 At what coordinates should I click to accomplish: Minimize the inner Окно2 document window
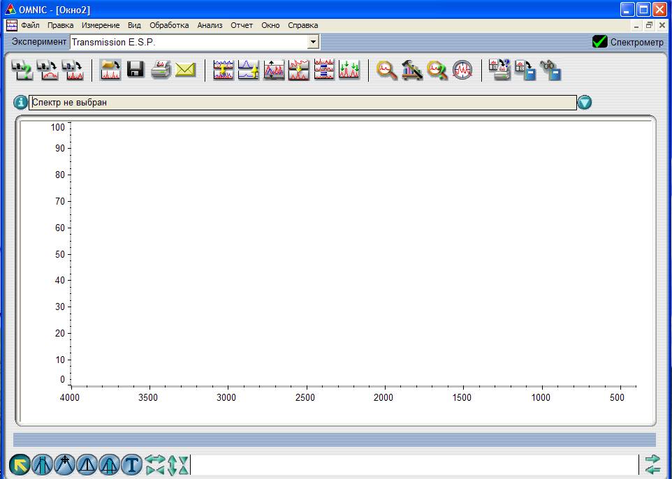636,26
